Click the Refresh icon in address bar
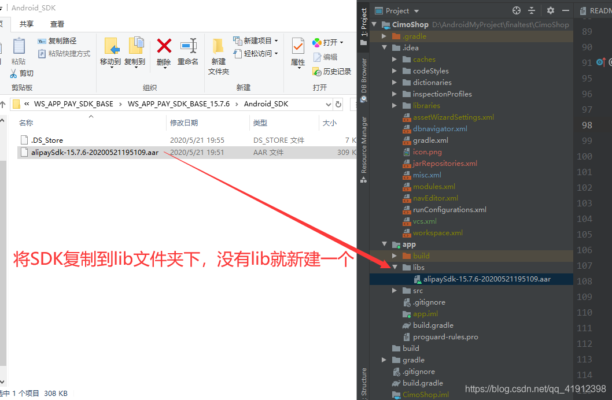Viewport: 612px width, 400px height. click(338, 104)
